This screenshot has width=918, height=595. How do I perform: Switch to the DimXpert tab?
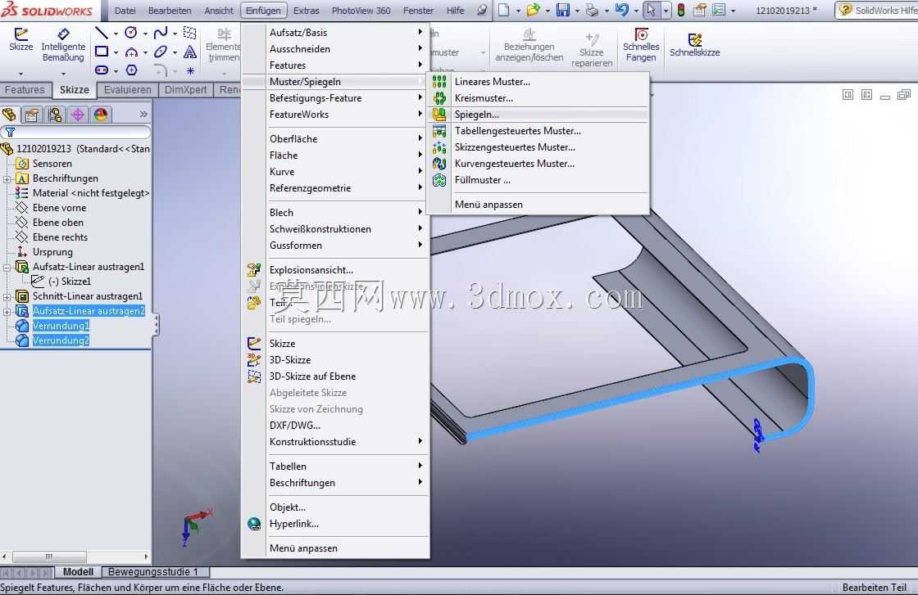click(x=185, y=90)
